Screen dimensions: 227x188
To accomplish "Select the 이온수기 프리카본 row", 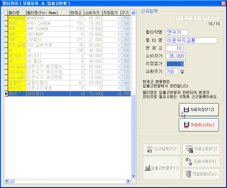I will pyautogui.click(x=68, y=72).
